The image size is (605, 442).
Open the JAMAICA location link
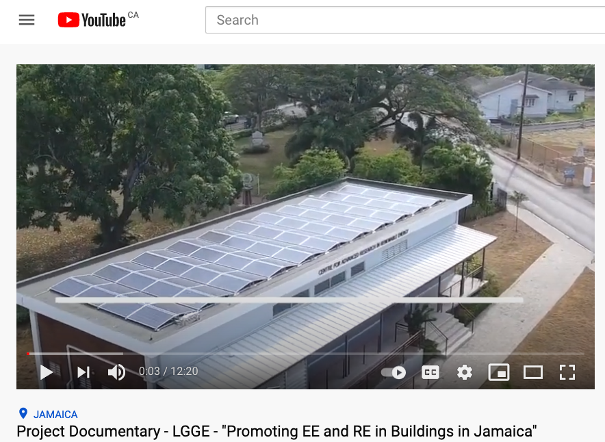tap(55, 414)
